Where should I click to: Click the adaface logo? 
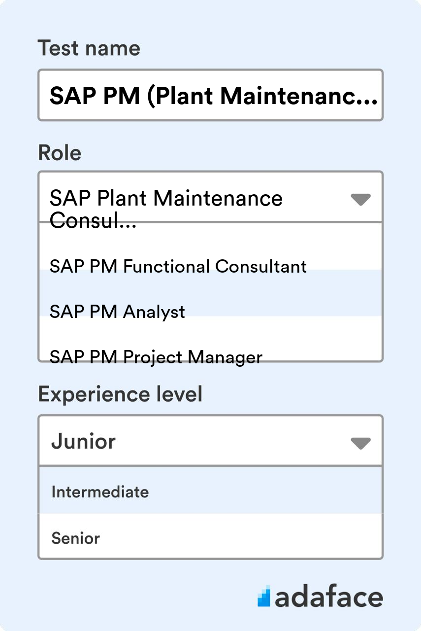(320, 596)
